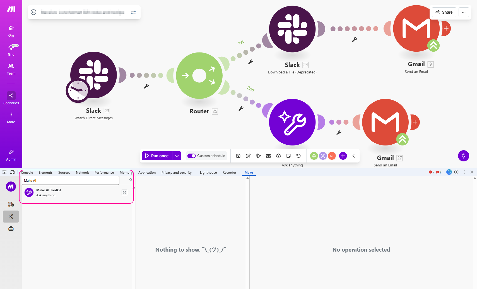Click the wrench filter between Slack and Router
Screen dimensions: 477x289
pyautogui.click(x=146, y=86)
